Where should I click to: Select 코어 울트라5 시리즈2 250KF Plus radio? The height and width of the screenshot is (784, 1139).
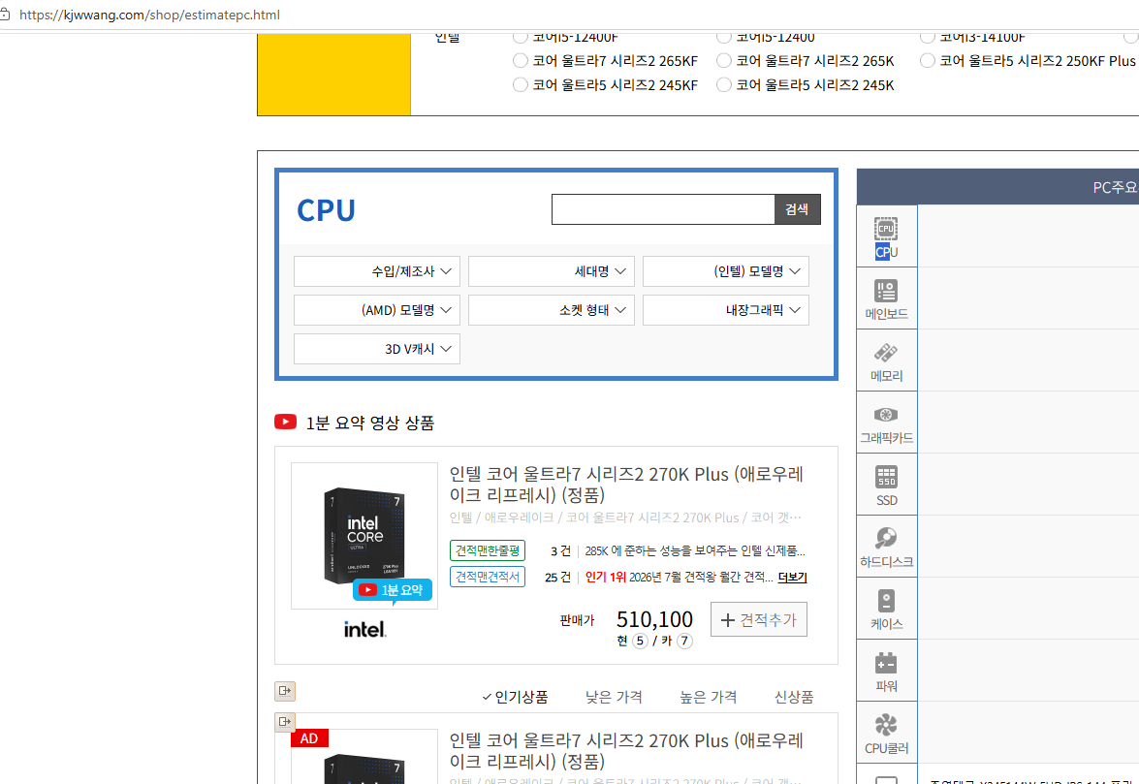coord(927,61)
